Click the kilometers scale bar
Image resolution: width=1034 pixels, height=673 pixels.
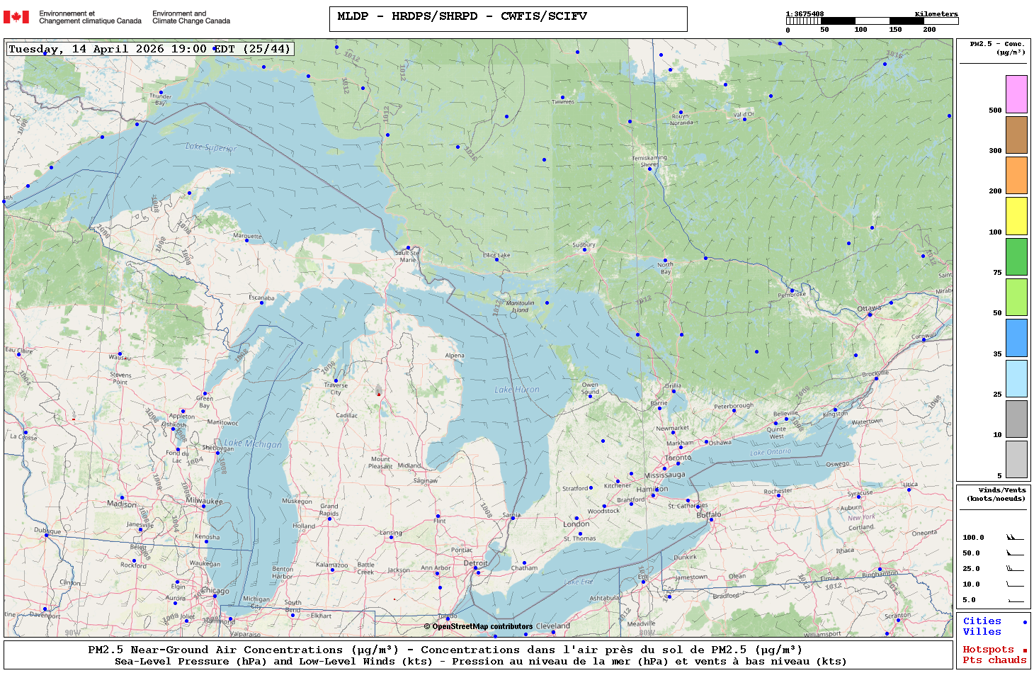click(x=871, y=21)
